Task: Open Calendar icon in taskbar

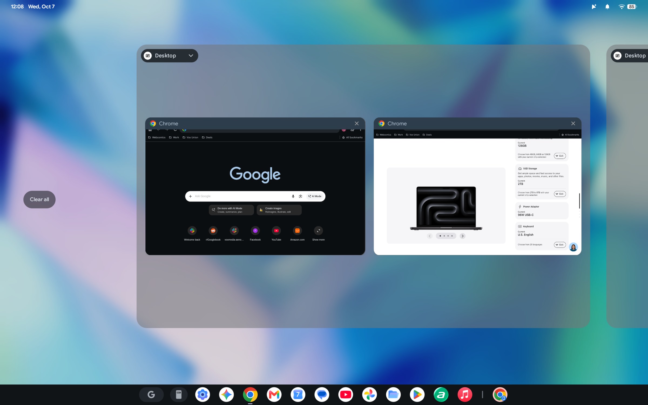Action: click(x=298, y=394)
